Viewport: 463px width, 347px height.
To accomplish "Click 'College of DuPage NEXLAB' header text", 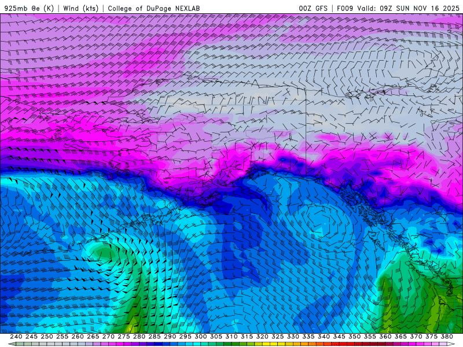I will (154, 8).
